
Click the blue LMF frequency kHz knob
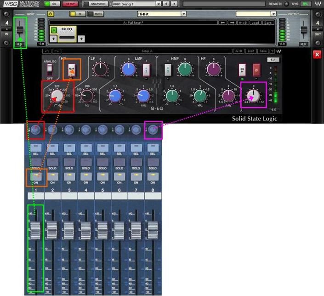click(x=143, y=96)
